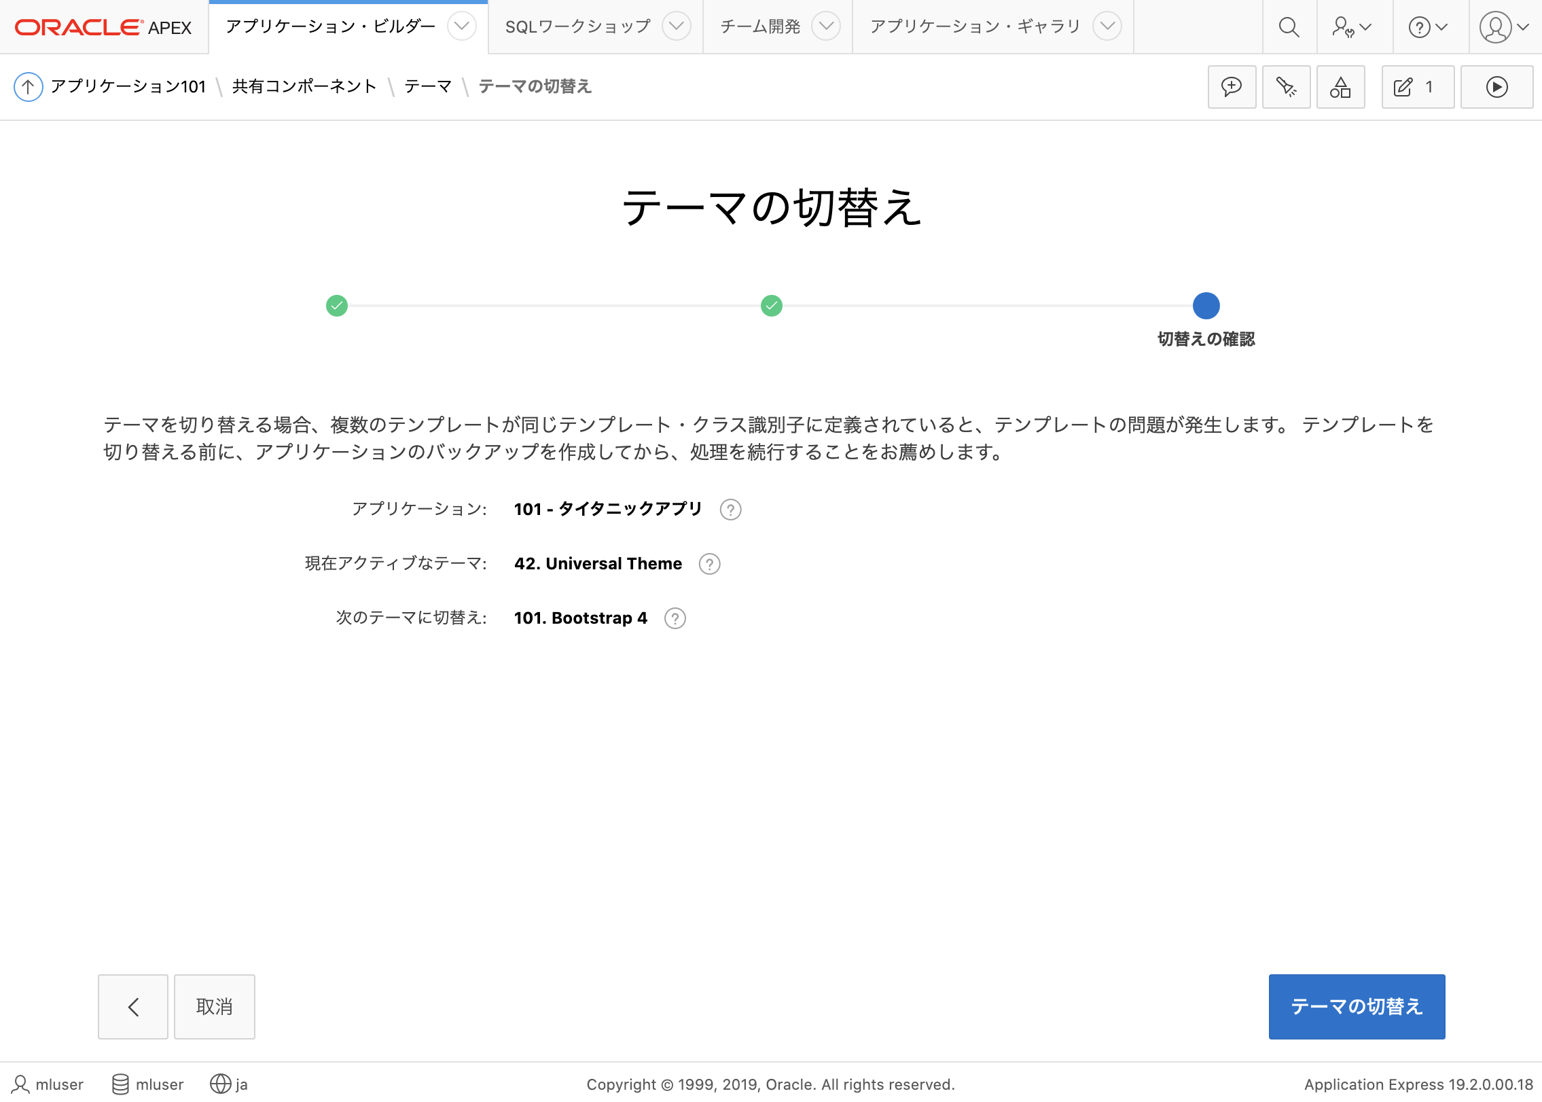
Task: Show help for 101 - タイタニックアプリ
Action: click(732, 510)
